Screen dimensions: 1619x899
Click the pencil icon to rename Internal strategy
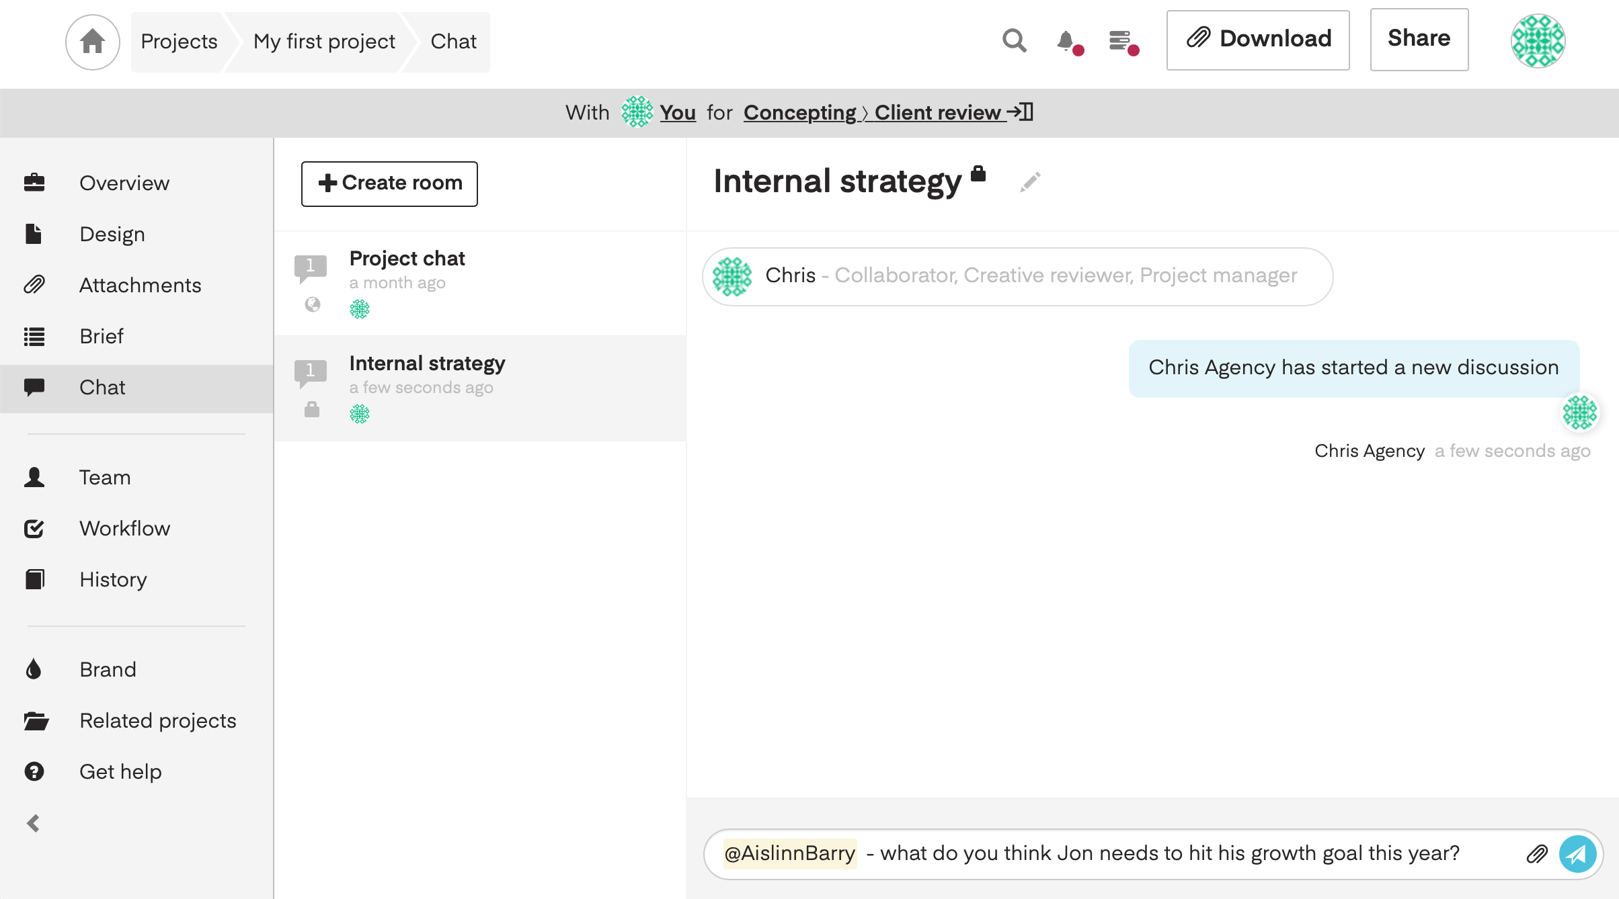tap(1029, 182)
